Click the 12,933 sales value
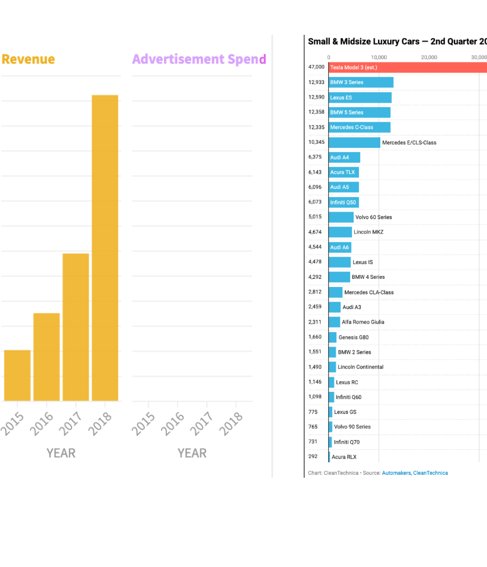The width and height of the screenshot is (487, 567). coord(317,82)
